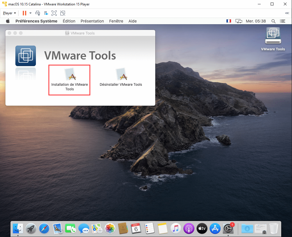Send Ctrl+Alt+Del to the virtual machine
Viewport: 292px width, 237px height.
pyautogui.click(x=38, y=13)
